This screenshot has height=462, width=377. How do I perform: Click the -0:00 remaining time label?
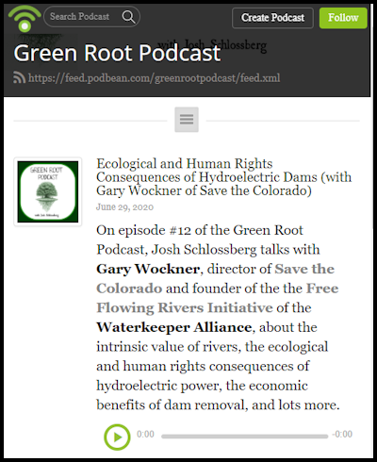[x=342, y=434]
